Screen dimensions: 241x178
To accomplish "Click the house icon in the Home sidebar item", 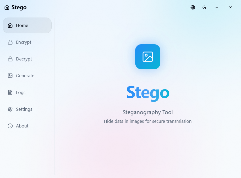I will [x=10, y=25].
